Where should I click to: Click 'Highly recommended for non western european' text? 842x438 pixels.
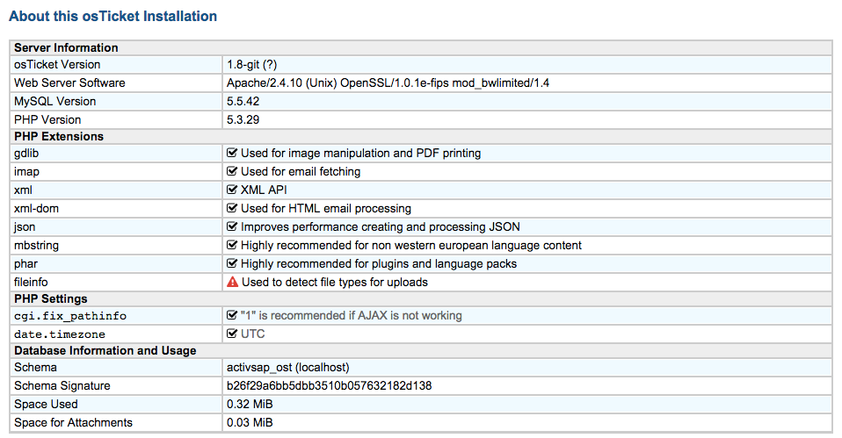coord(411,246)
